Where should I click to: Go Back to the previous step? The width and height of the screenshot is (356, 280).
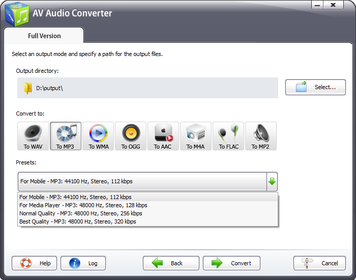coord(171,263)
